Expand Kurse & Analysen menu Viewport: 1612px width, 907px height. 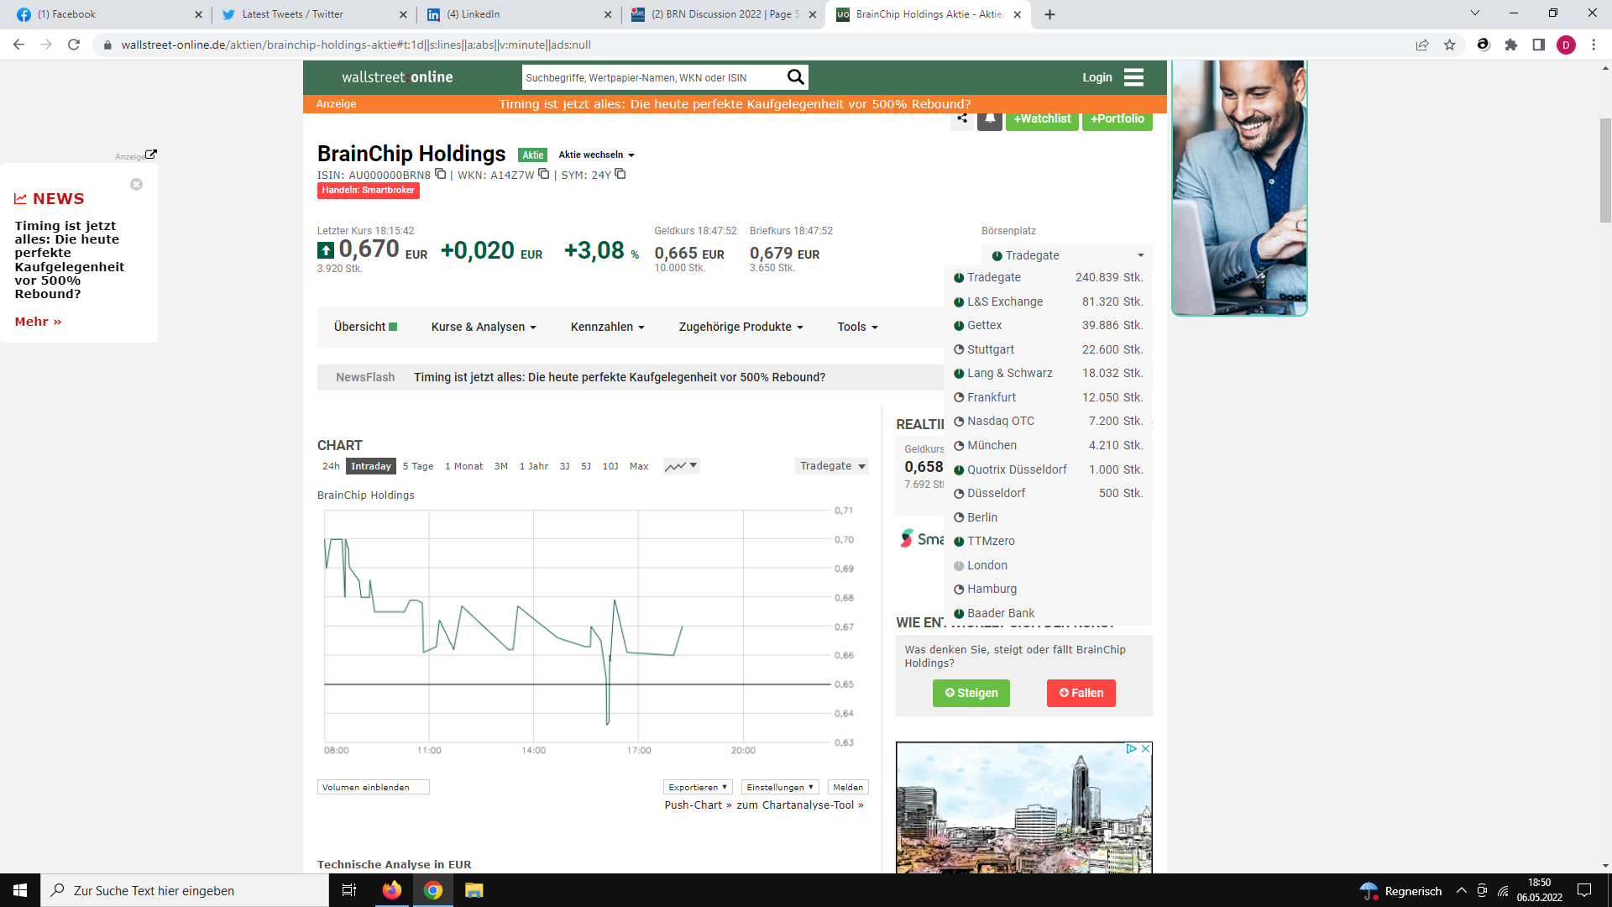click(484, 327)
